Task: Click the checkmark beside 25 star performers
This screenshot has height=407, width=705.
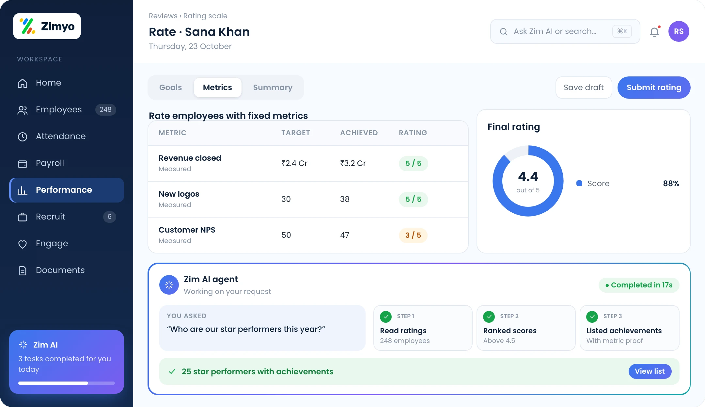Action: [x=172, y=371]
